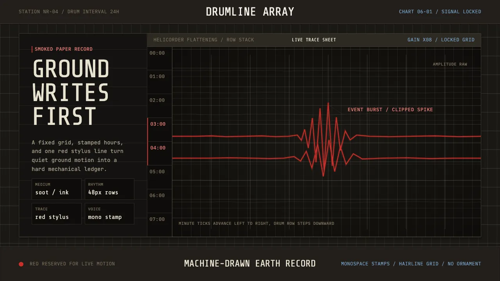
Task: Click the AMPLITUDE RAW chart label
Action: click(450, 64)
